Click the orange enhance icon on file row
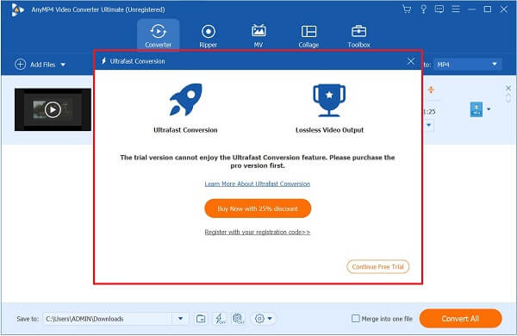Image resolution: width=517 pixels, height=336 pixels. (x=431, y=90)
